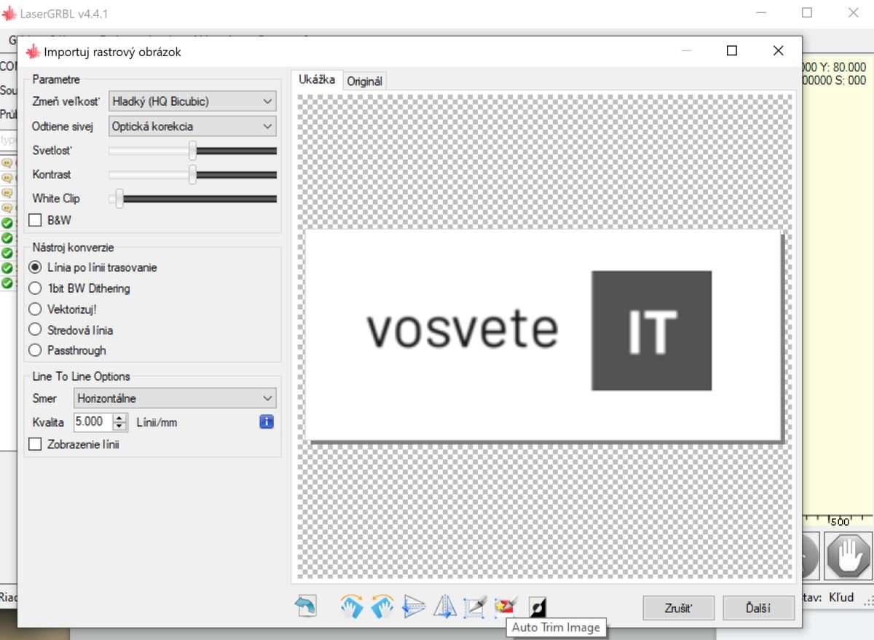874x640 pixels.
Task: Click the vosvete IT preview image
Action: click(x=543, y=335)
